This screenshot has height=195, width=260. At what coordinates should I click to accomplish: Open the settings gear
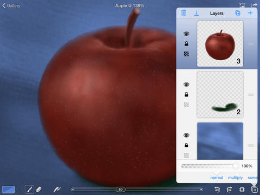(242, 190)
